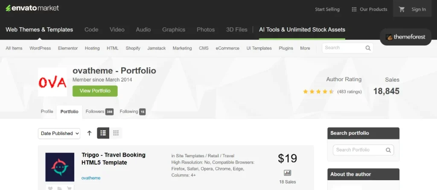Screen dimensions: 437x190
Task: Select Web Themes & Templates tab
Action: coord(39,29)
